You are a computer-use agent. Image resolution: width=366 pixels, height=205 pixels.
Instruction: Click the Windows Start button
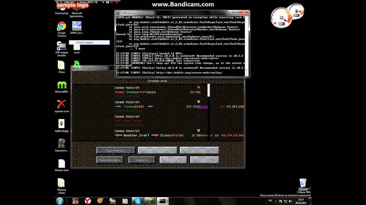point(60,201)
